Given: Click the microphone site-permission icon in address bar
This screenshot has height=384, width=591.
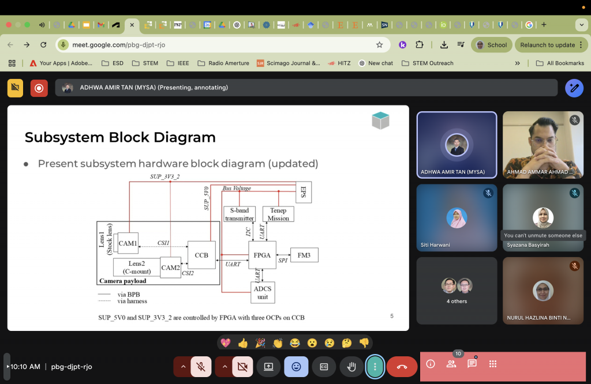Looking at the screenshot, I should tap(63, 45).
